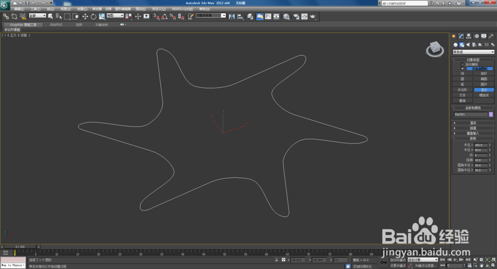497x269 pixels.
Task: Collapse the 对象类型 rollout
Action: pyautogui.click(x=473, y=60)
